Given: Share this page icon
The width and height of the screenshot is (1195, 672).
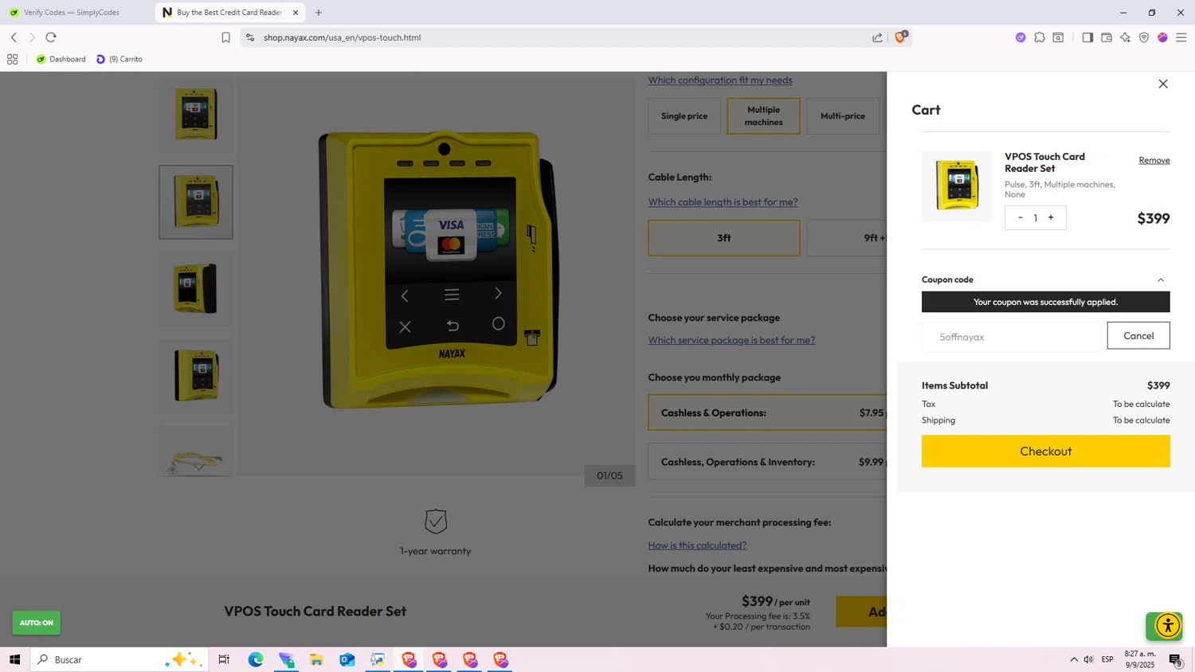Looking at the screenshot, I should coord(877,37).
